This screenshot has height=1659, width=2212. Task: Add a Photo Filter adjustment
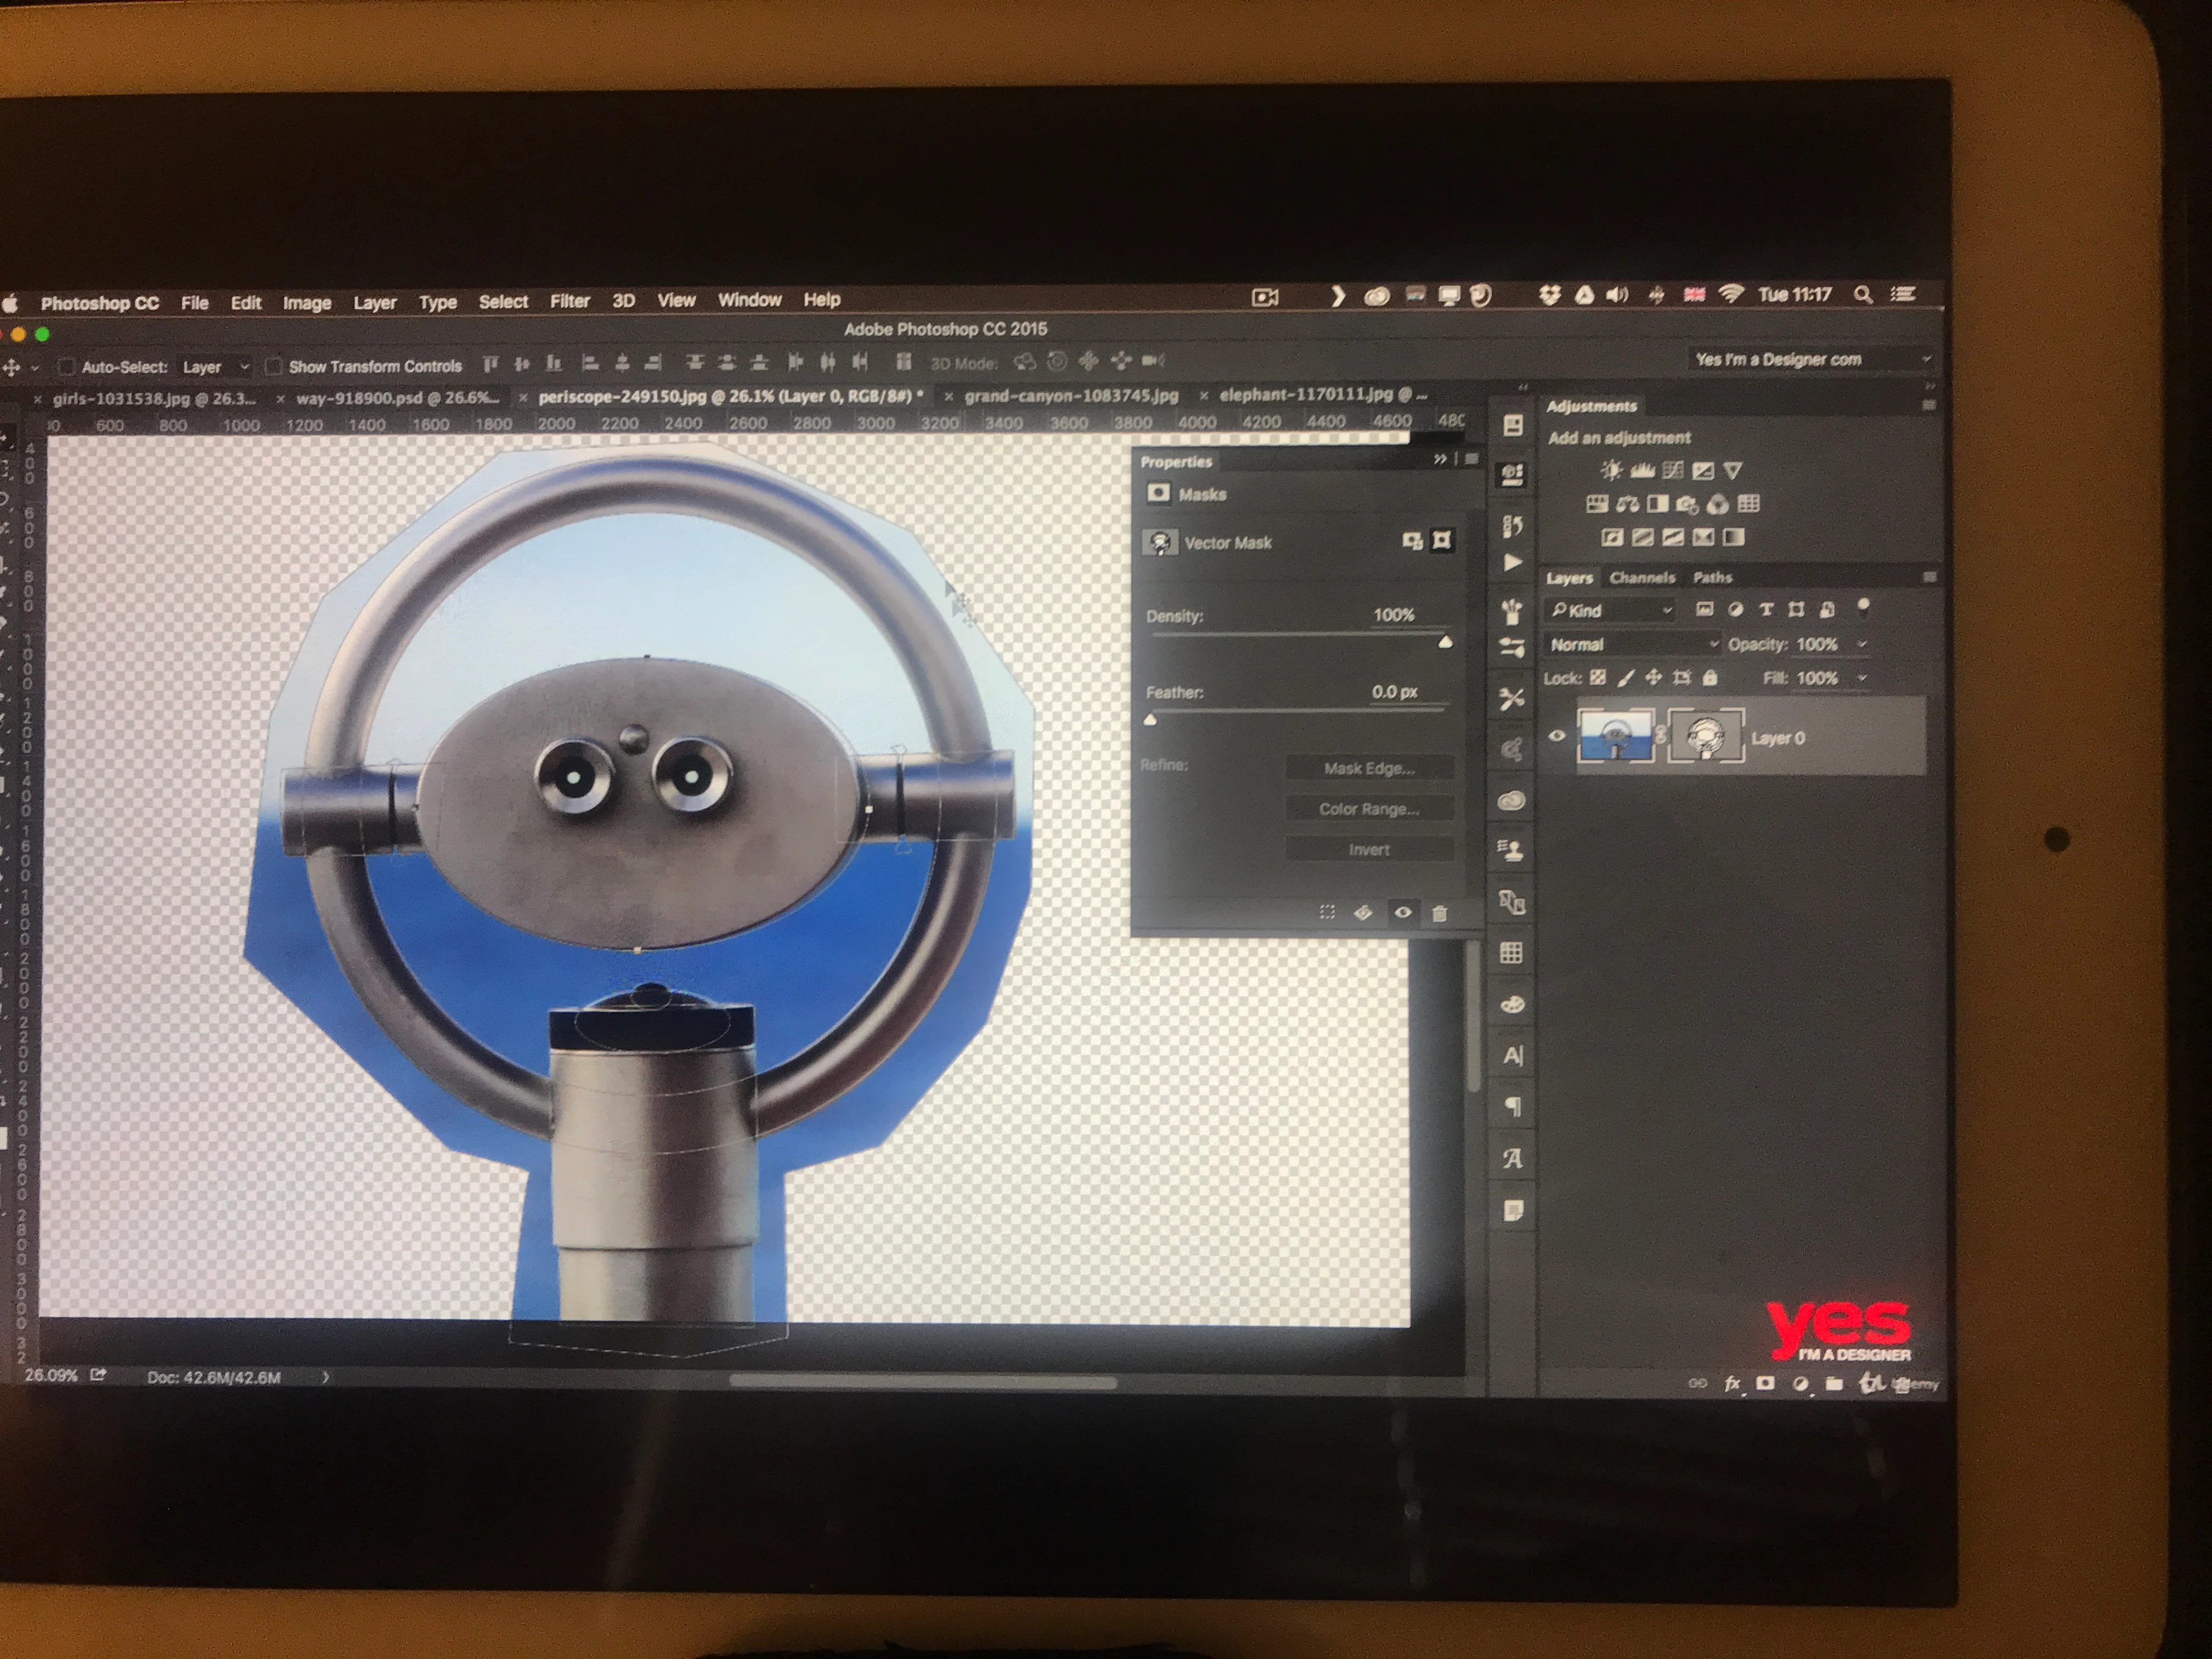(1688, 504)
